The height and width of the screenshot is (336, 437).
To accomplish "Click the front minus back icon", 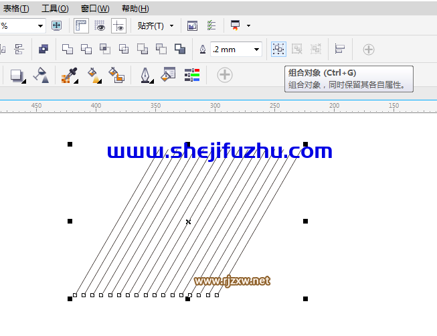I will click(143, 50).
